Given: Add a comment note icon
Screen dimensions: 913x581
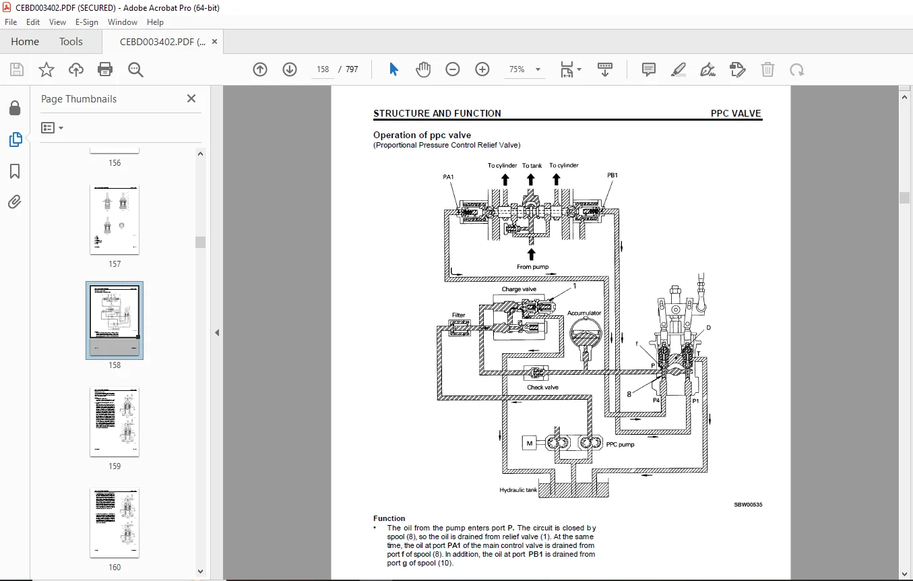Looking at the screenshot, I should click(x=649, y=69).
